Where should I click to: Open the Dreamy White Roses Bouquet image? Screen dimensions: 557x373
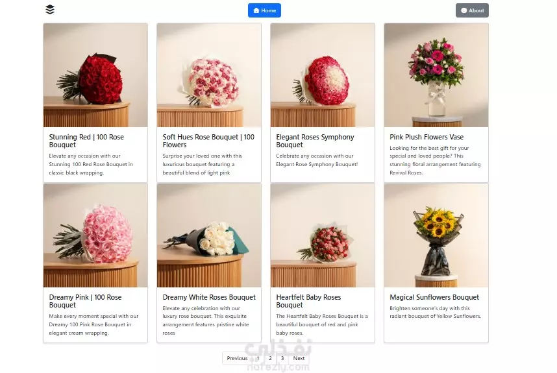click(209, 235)
